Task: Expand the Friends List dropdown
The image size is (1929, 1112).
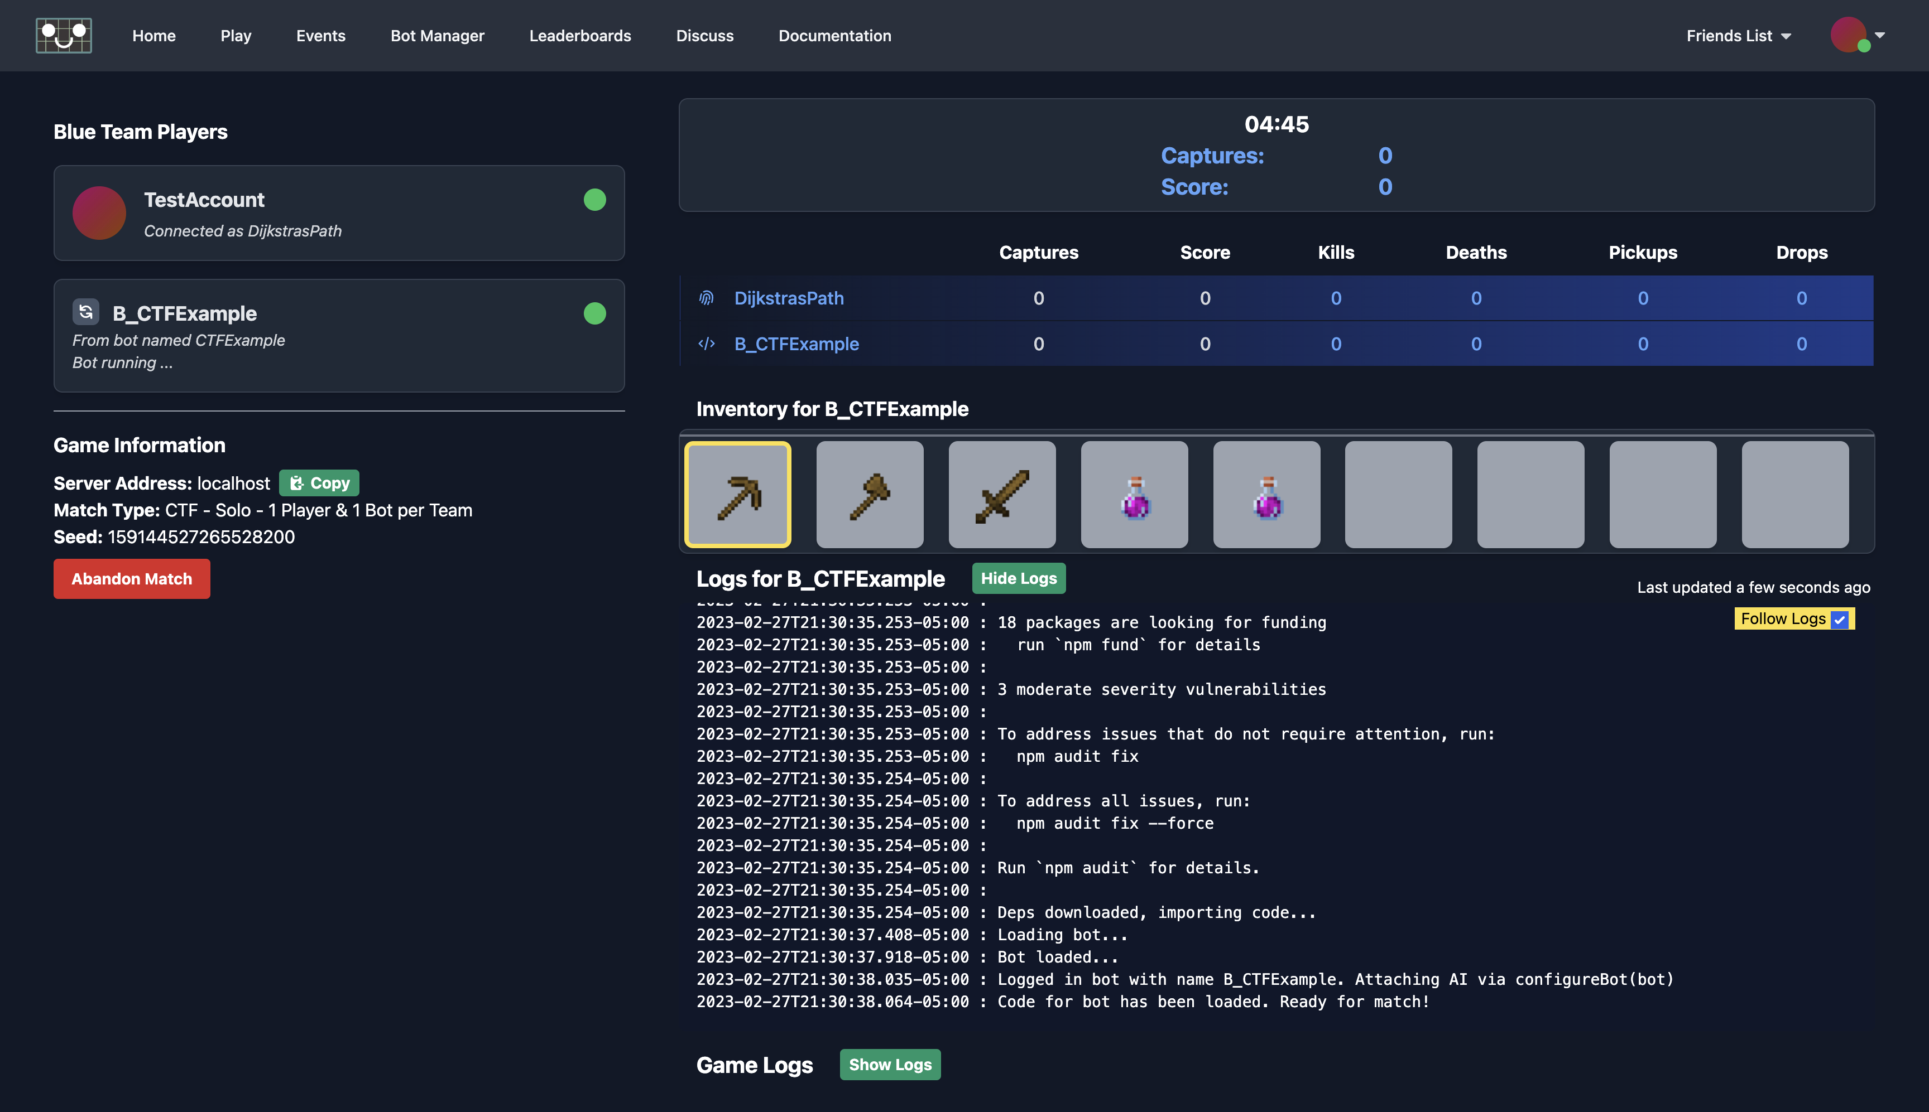Action: 1738,36
